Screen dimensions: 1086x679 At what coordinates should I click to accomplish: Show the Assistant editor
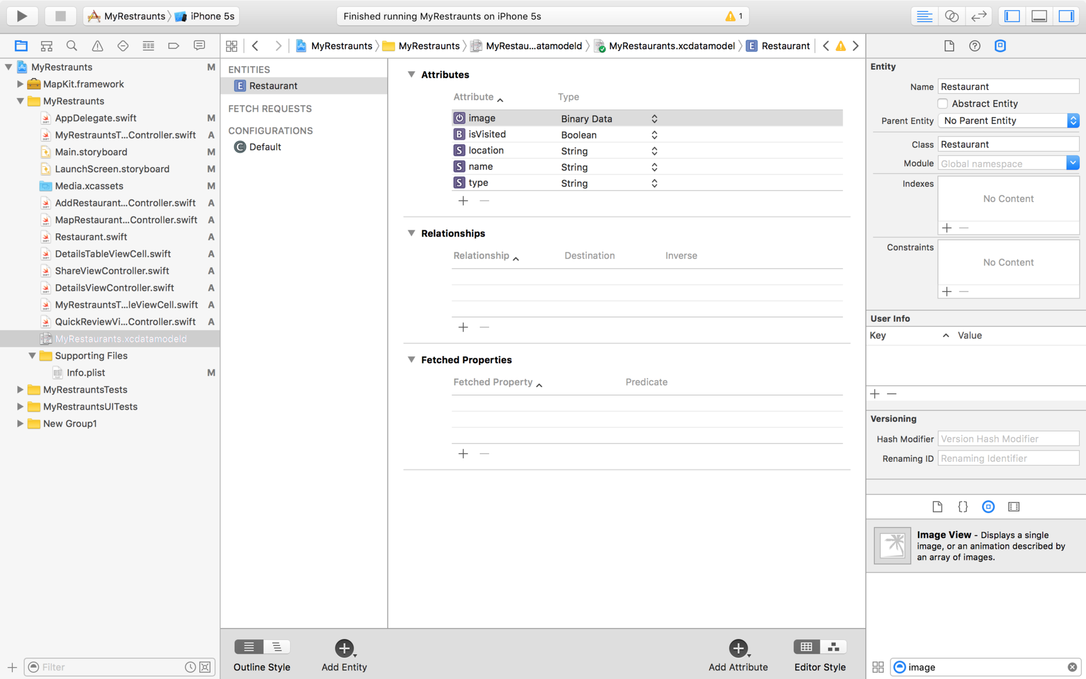click(x=951, y=16)
